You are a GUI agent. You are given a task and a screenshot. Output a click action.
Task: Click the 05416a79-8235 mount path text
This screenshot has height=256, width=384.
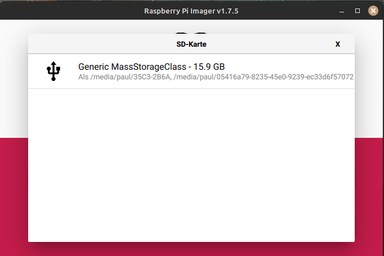click(x=266, y=77)
